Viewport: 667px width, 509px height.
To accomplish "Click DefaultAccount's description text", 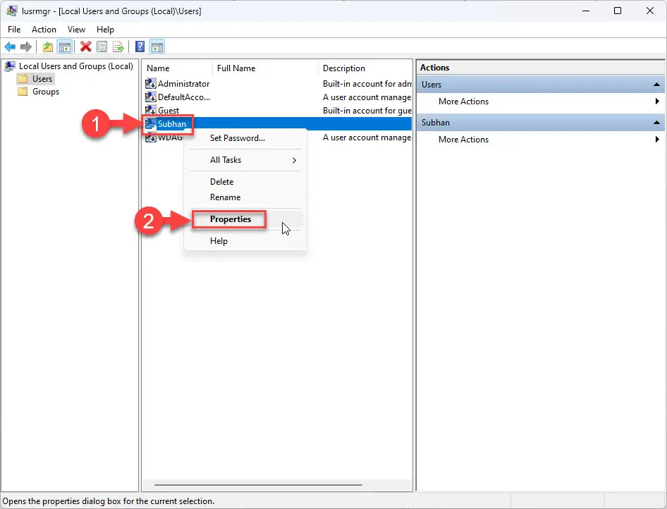I will coord(367,97).
